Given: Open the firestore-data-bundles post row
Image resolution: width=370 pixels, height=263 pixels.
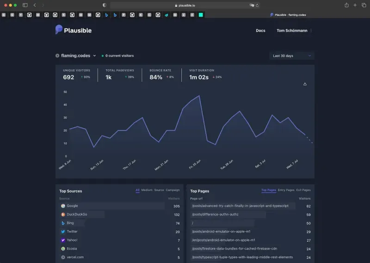Looking at the screenshot, I should 250,249.
